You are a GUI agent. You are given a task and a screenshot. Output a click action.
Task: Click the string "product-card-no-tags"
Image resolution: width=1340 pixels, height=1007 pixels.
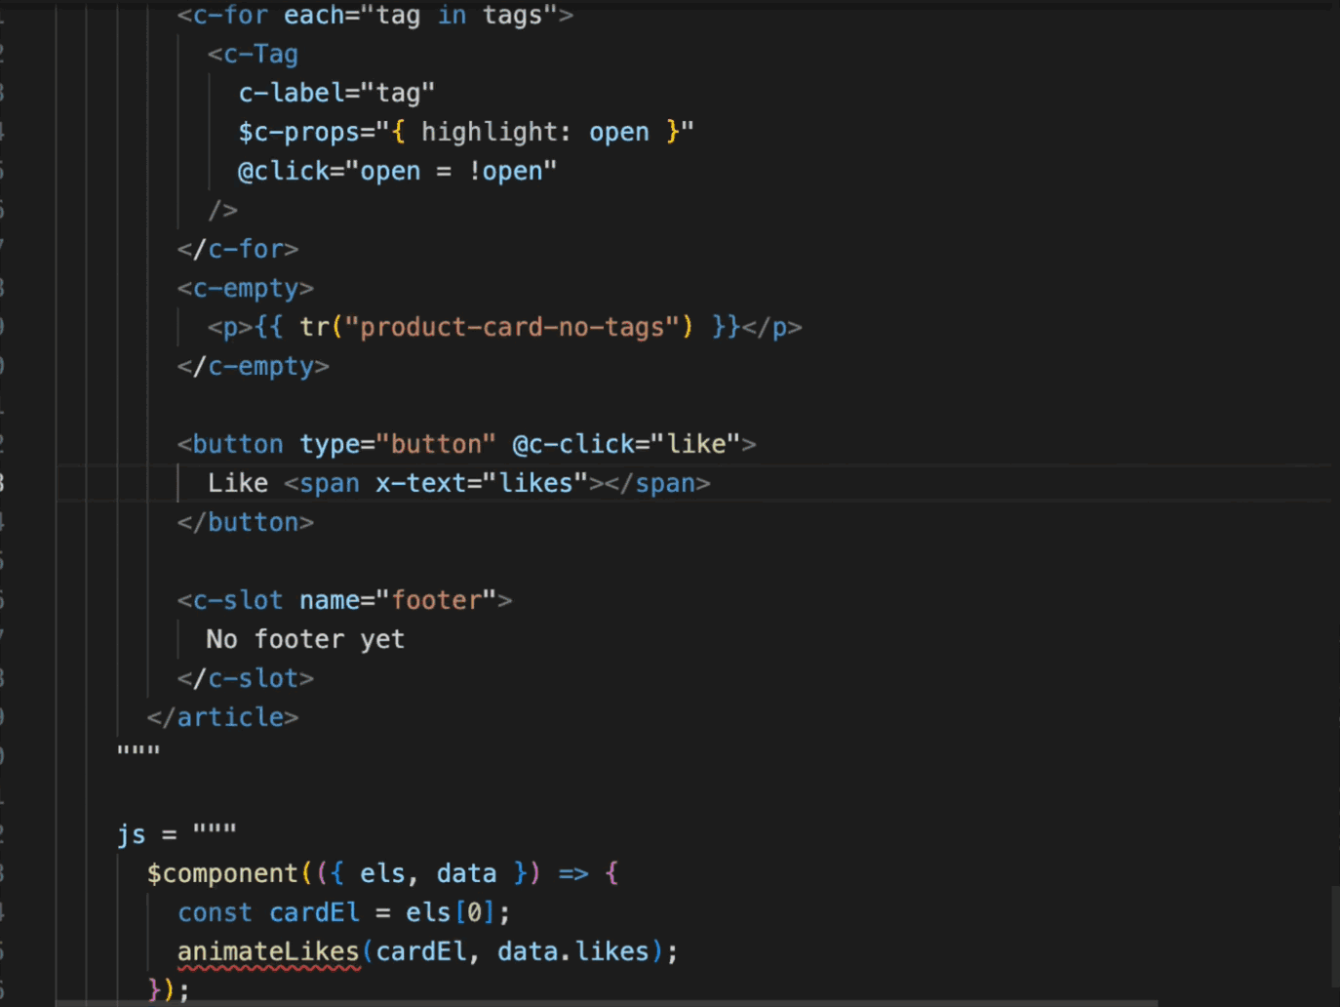coord(512,328)
